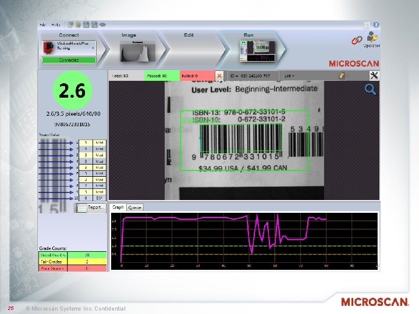Click the Report button
The image size is (419, 314).
click(90, 208)
